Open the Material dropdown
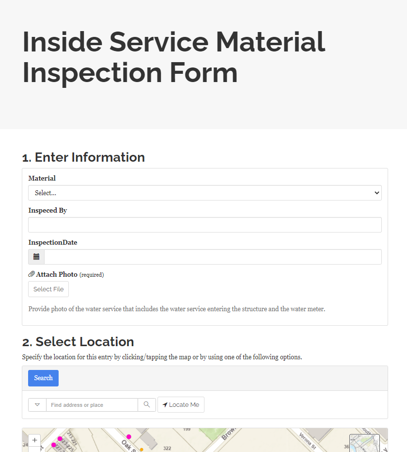This screenshot has height=452, width=407. click(x=204, y=193)
